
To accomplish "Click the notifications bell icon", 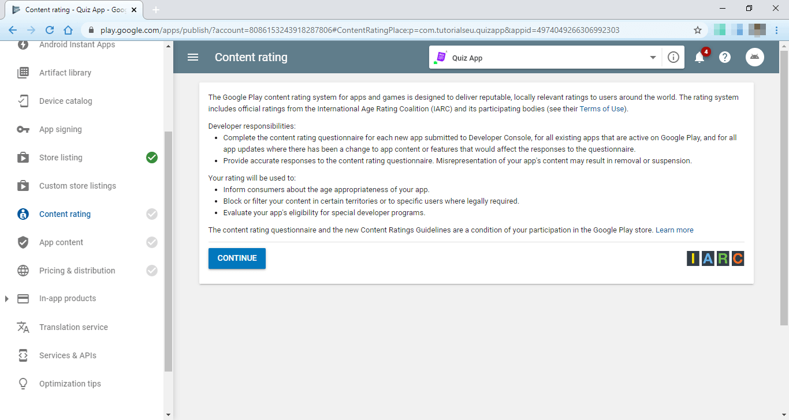I will point(699,57).
